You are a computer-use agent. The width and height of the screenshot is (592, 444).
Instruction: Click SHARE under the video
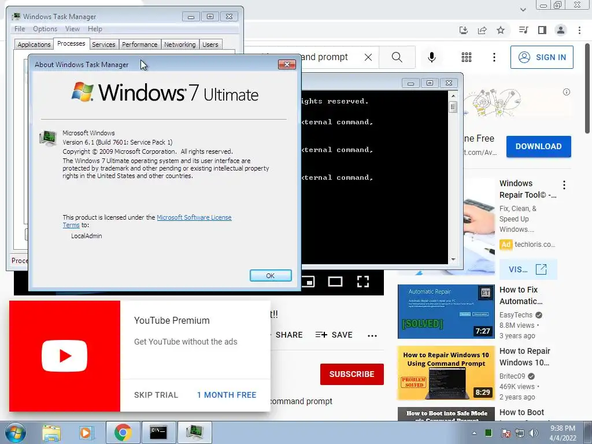click(x=289, y=335)
